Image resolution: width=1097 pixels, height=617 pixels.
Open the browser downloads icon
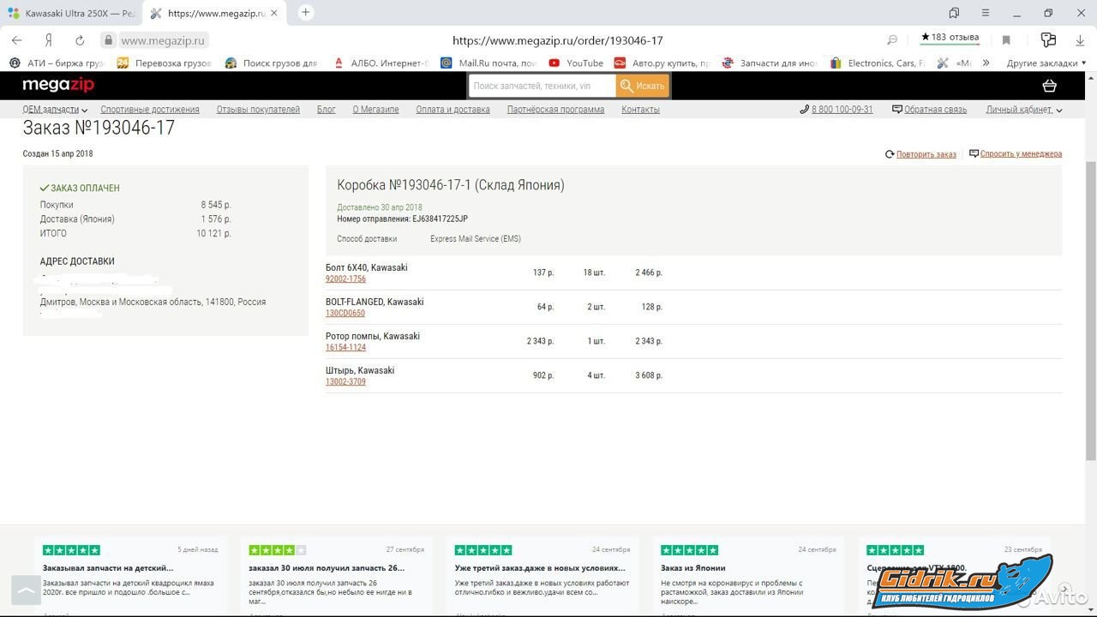1080,40
